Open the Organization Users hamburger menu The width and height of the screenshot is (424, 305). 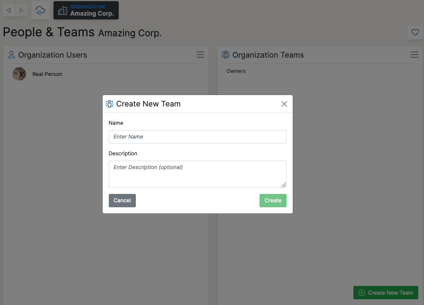pyautogui.click(x=200, y=55)
